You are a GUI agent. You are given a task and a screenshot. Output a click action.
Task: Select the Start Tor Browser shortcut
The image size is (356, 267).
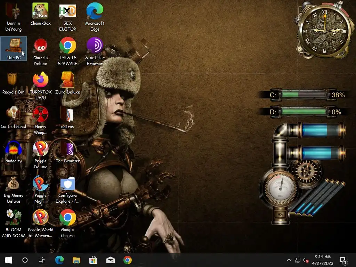pos(95,51)
